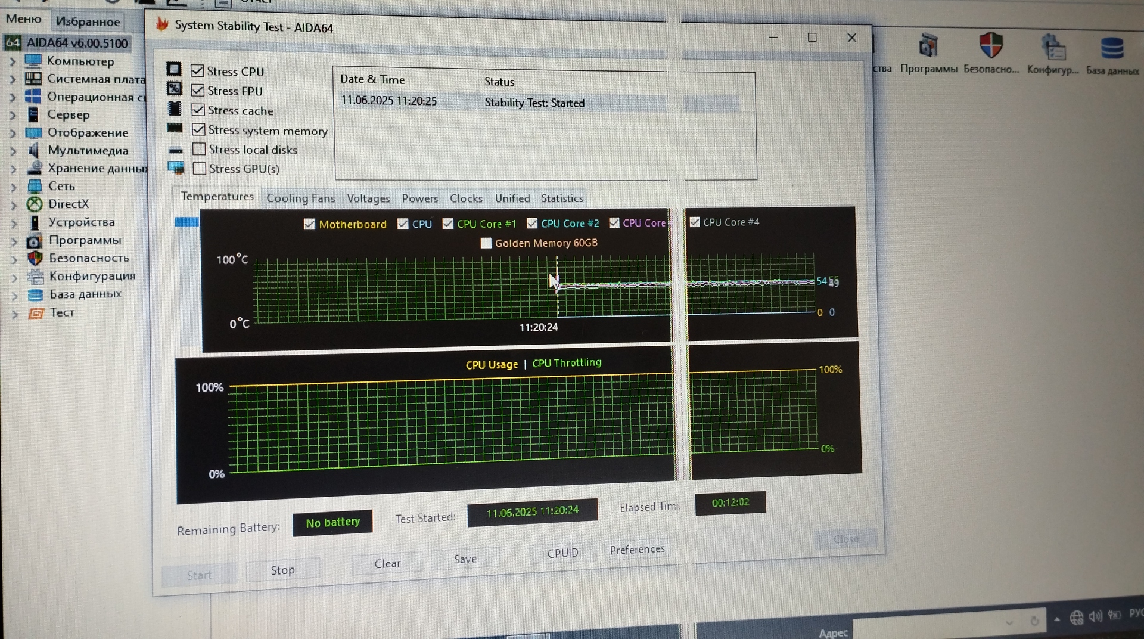Open the Statistics tab
The height and width of the screenshot is (639, 1144).
click(x=562, y=198)
